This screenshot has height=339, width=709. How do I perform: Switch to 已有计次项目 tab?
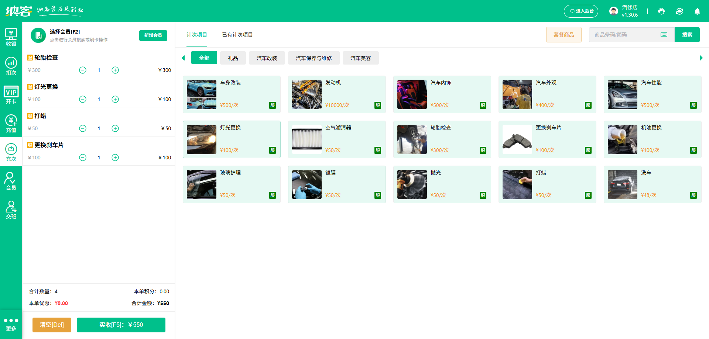point(237,35)
